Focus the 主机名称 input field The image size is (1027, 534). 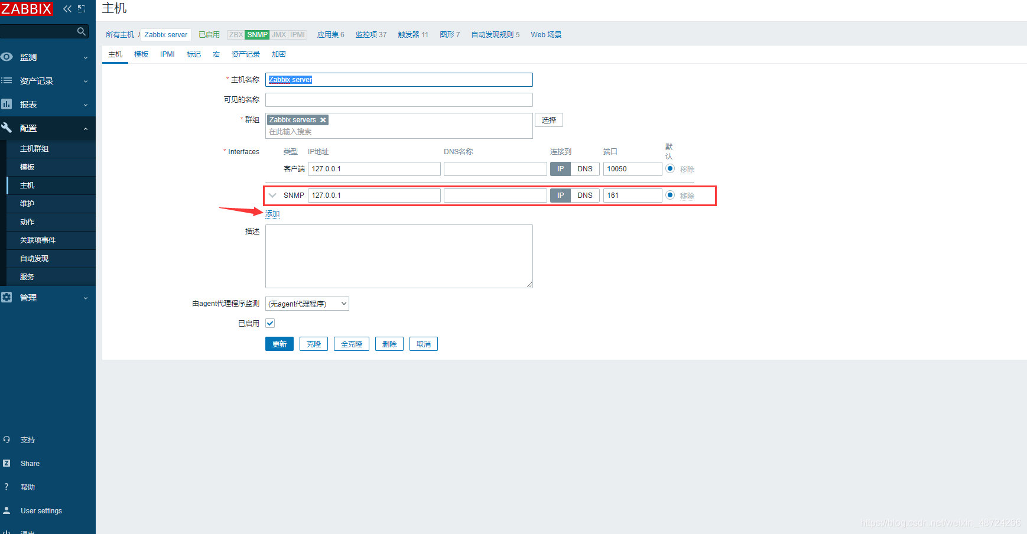[399, 80]
